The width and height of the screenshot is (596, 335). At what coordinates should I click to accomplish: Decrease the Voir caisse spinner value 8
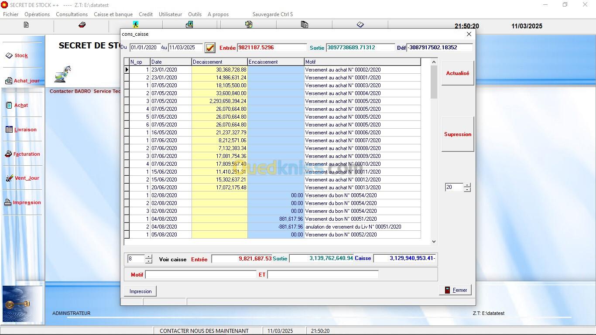(x=149, y=261)
